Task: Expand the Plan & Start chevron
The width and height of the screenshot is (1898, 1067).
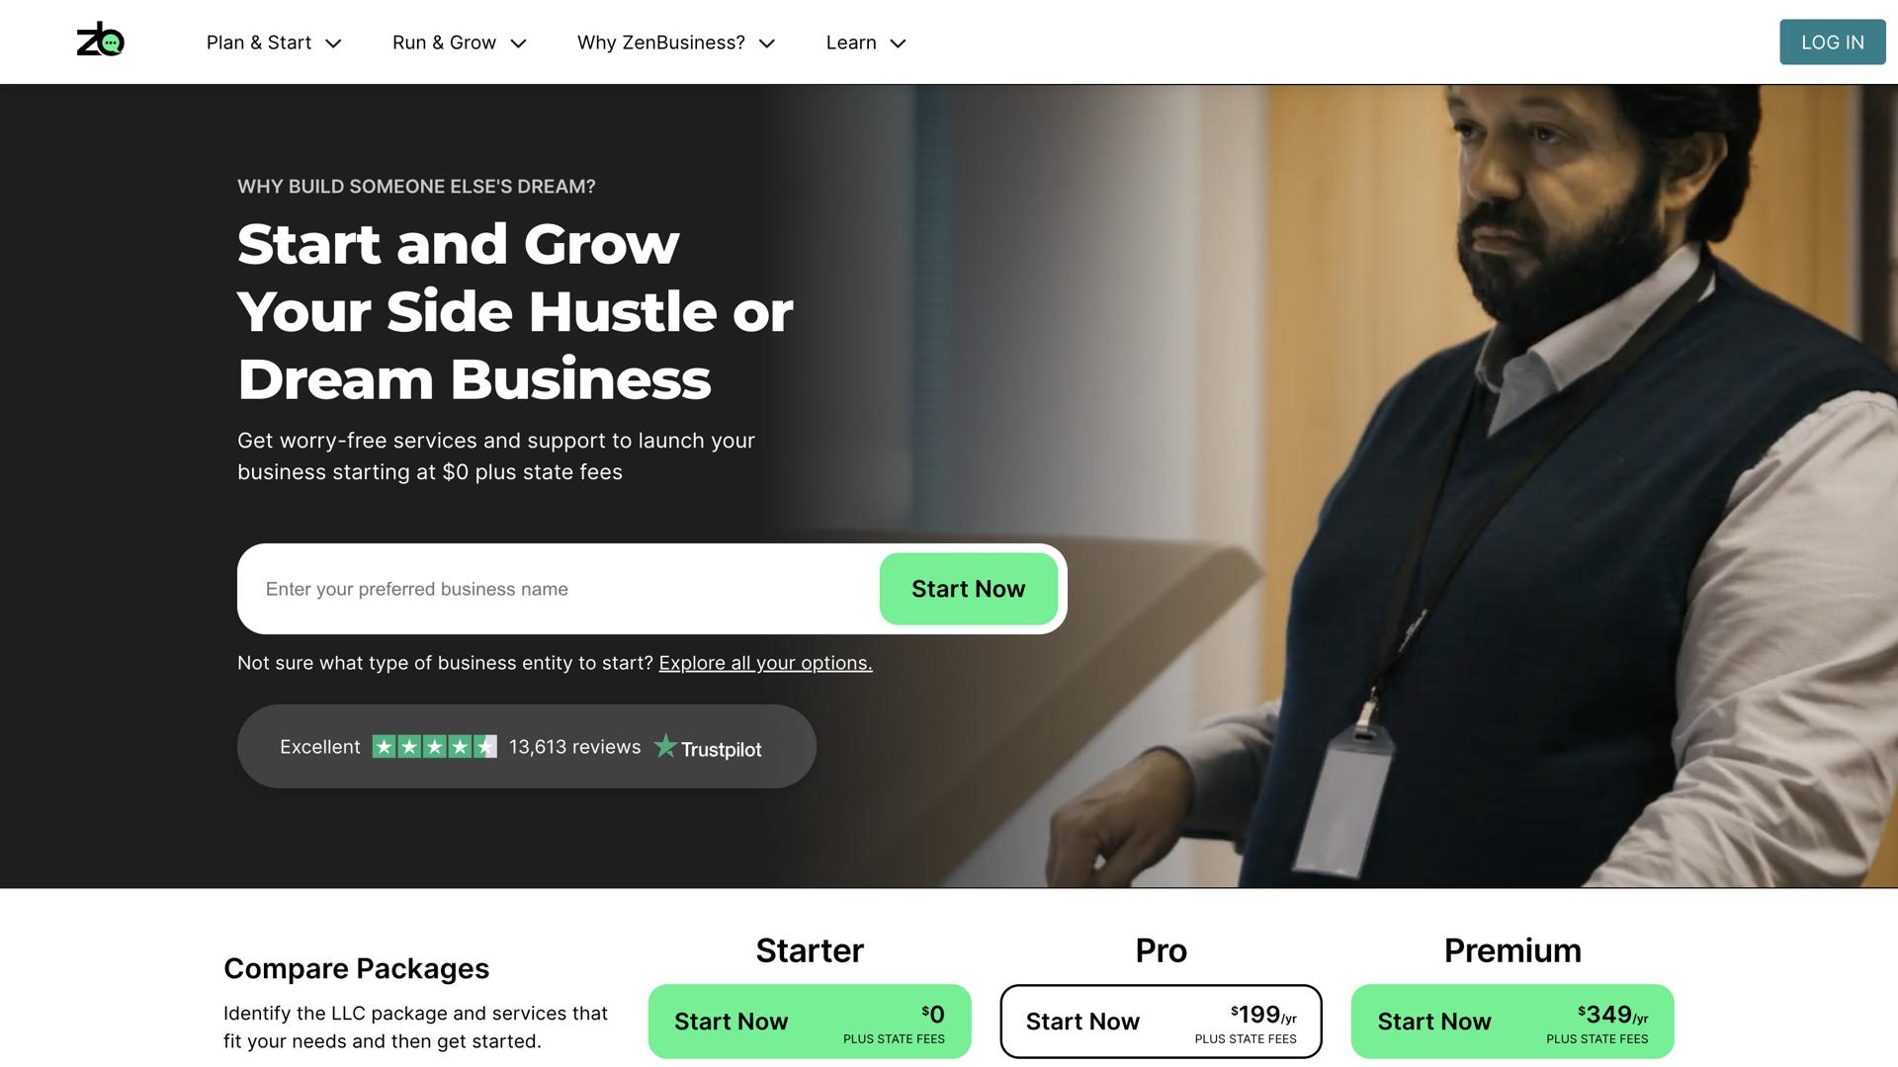Action: pos(333,43)
